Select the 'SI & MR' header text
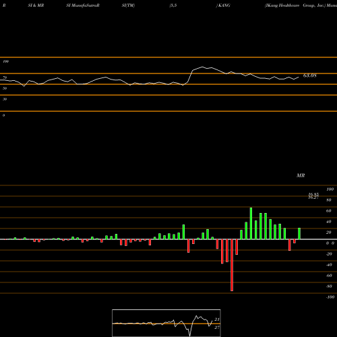The width and height of the screenshot is (337, 337). point(36,5)
